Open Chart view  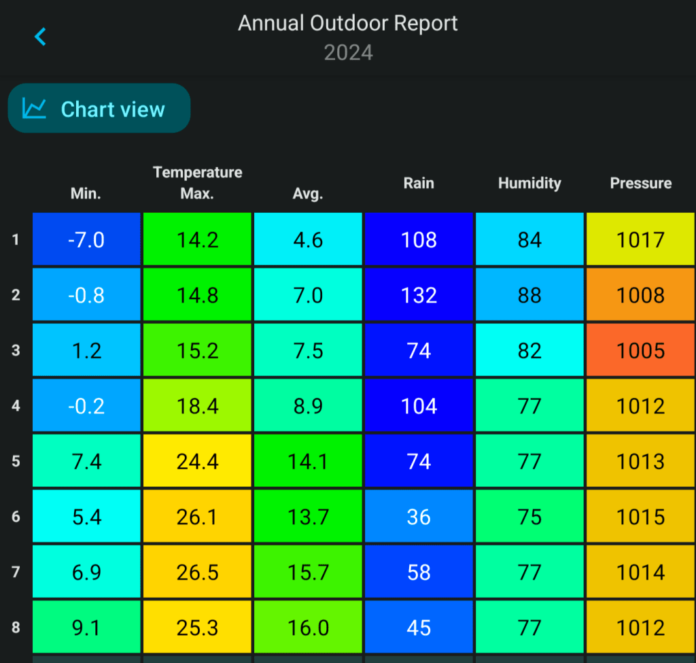tap(99, 109)
